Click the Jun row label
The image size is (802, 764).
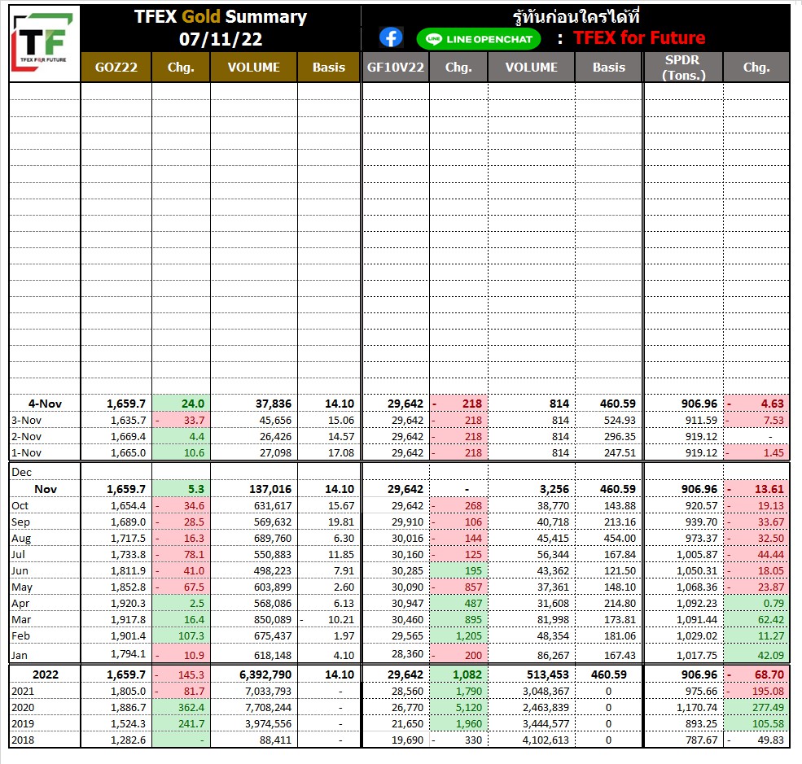point(20,571)
